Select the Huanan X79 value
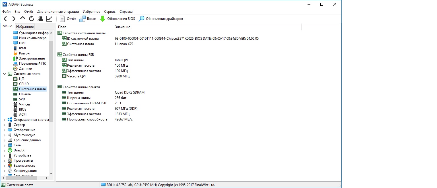 point(124,44)
